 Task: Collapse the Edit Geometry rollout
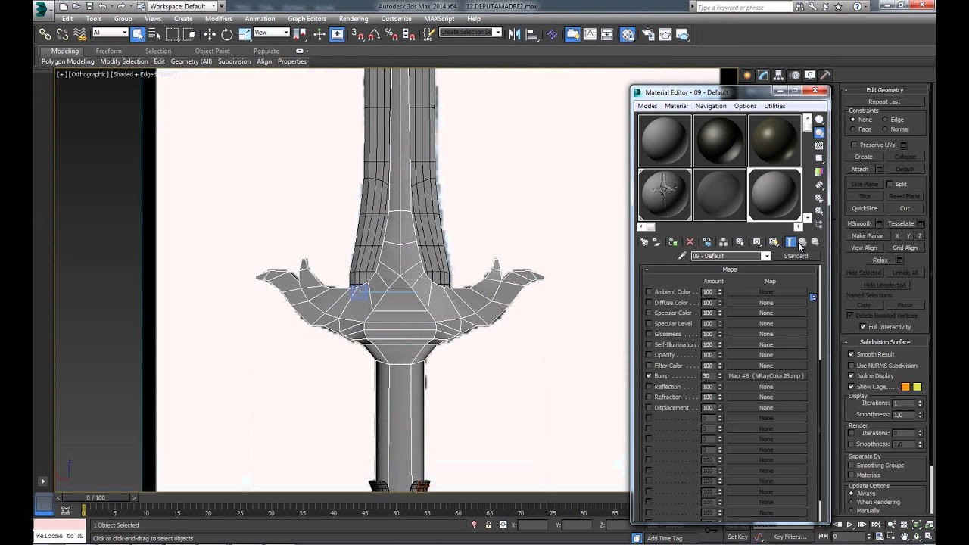(x=885, y=90)
